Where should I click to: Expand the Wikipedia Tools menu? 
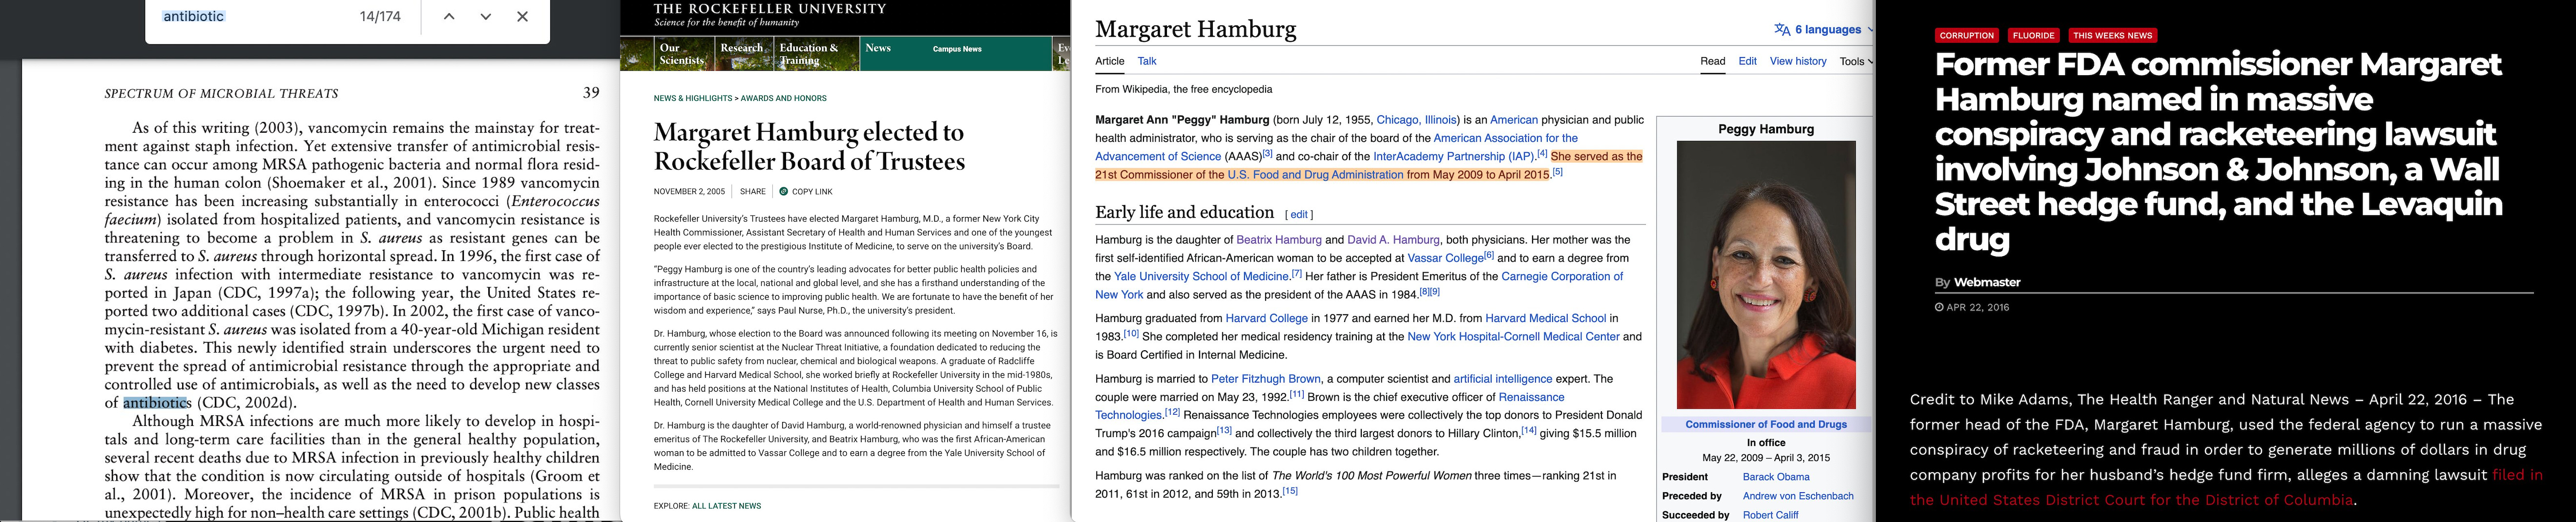point(1856,61)
